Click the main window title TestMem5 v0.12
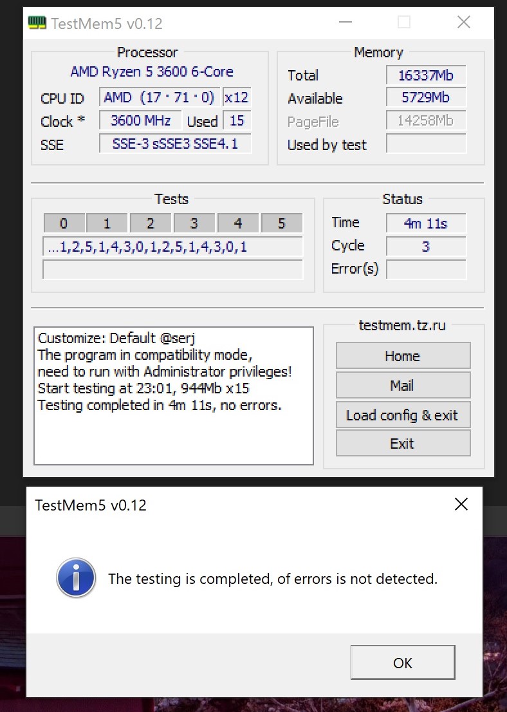507x712 pixels. [x=107, y=24]
